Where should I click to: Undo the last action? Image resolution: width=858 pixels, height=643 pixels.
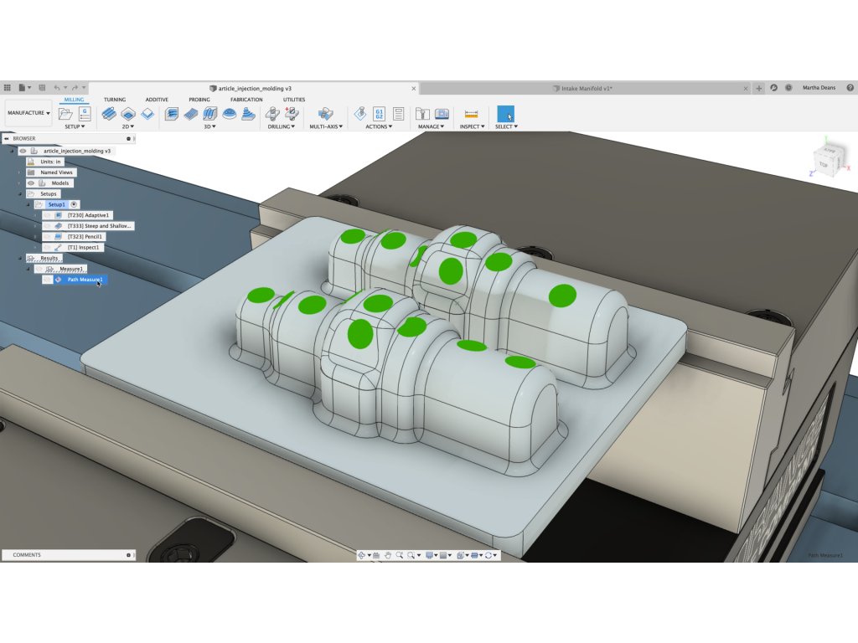click(x=57, y=87)
